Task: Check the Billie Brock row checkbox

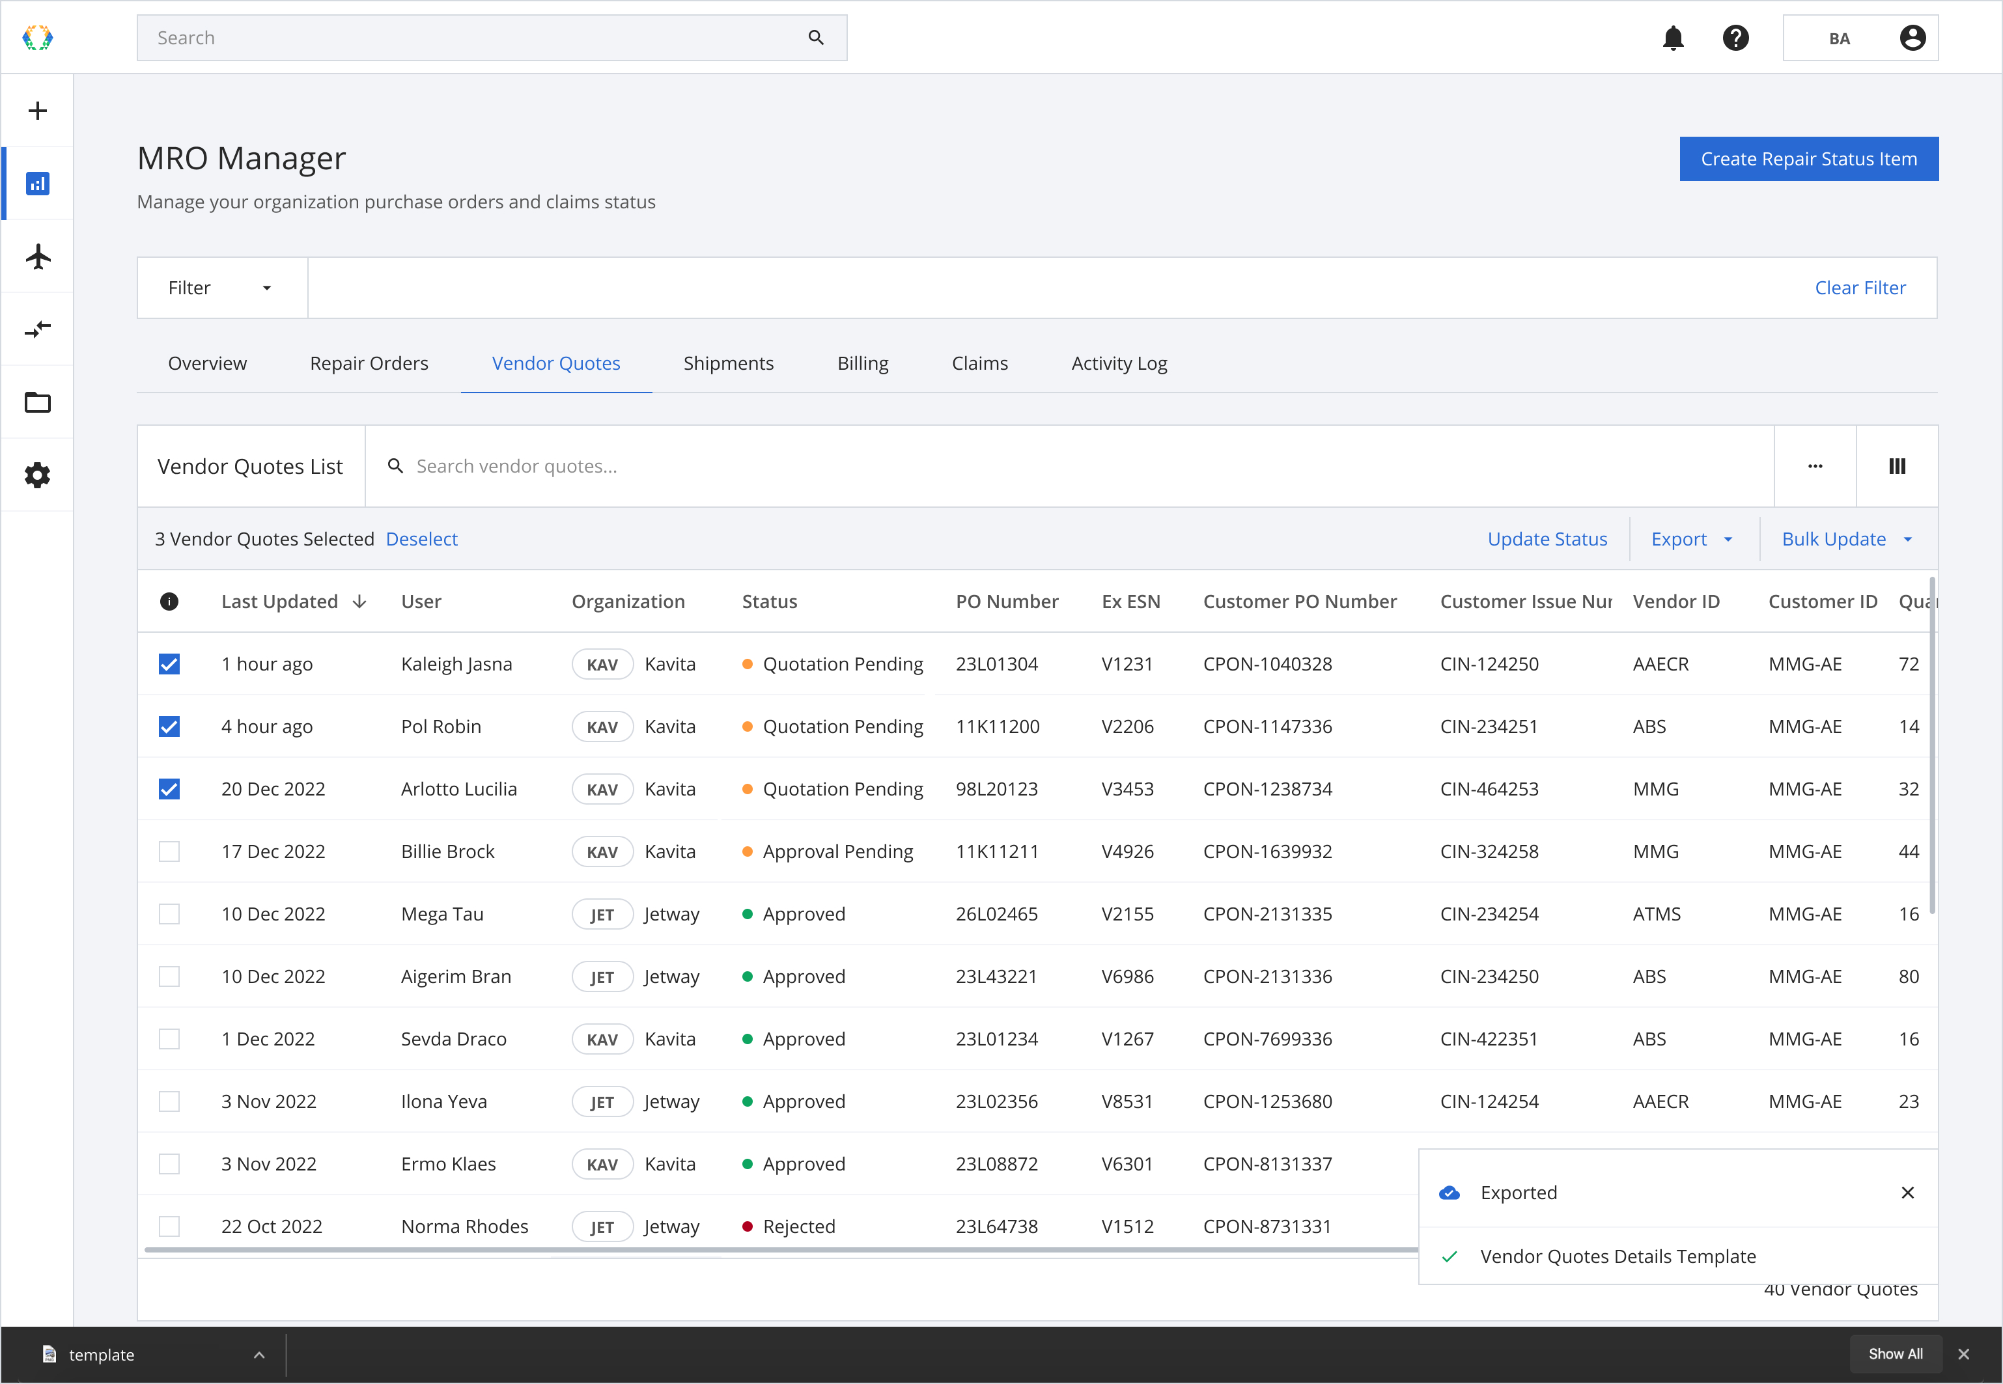Action: tap(169, 851)
